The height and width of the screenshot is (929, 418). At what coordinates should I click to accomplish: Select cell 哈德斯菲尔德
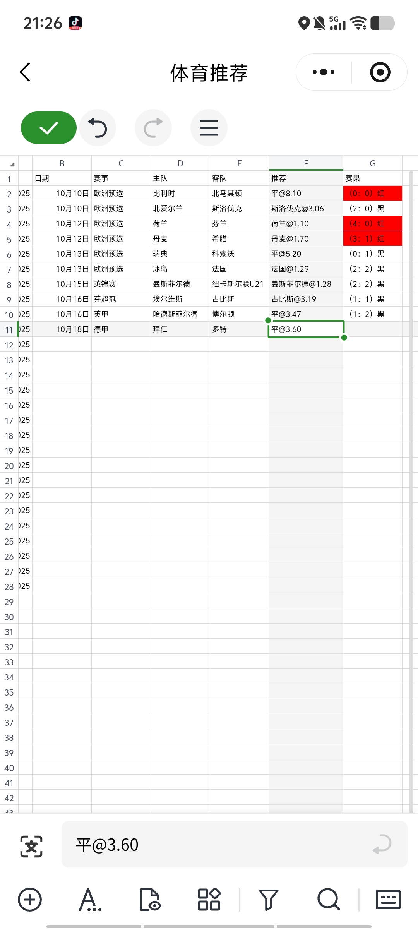(x=180, y=314)
